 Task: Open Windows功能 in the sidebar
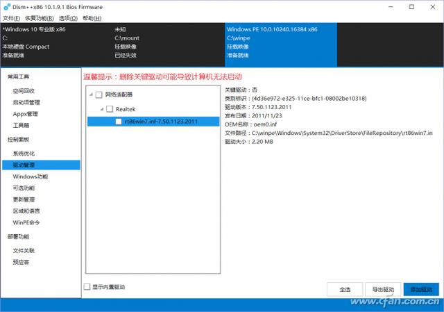(31, 176)
